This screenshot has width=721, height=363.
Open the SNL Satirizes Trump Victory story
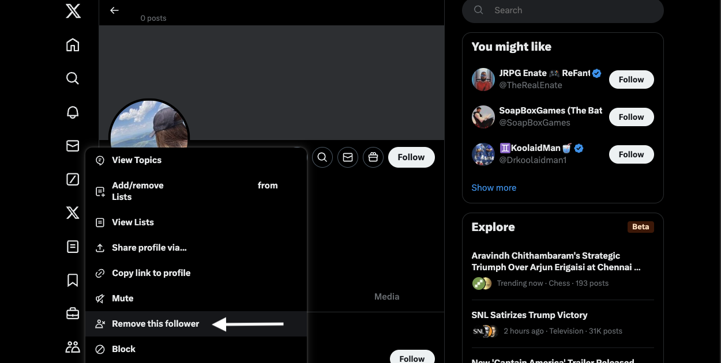pos(529,315)
